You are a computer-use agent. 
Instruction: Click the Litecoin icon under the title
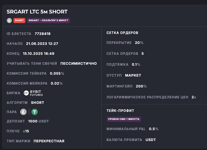coord(9,21)
